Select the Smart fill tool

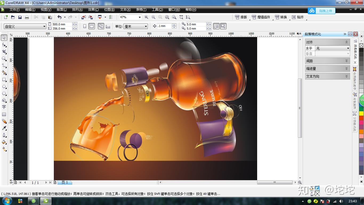4,73
